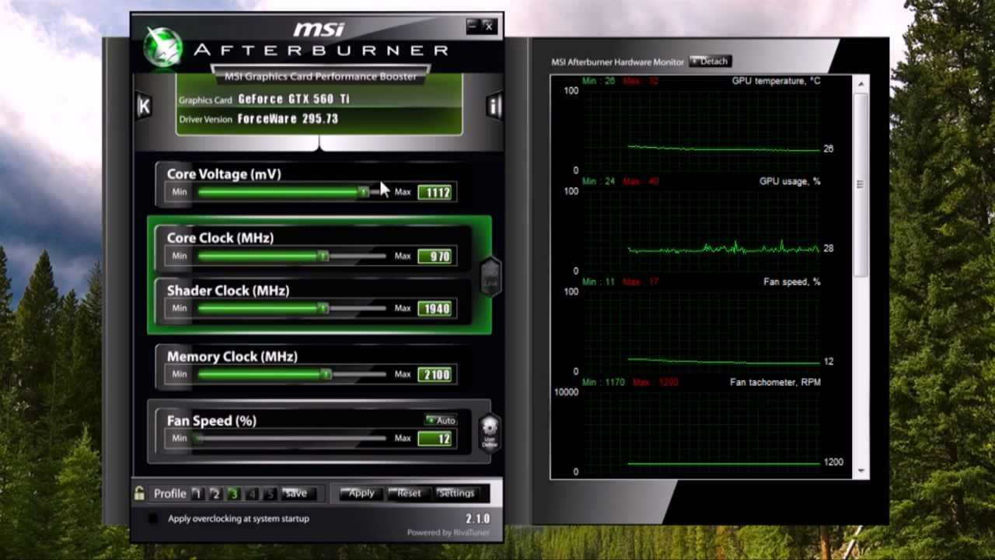Screen dimensions: 995x560
Task: Click the Core Clock value field 970
Action: point(435,256)
